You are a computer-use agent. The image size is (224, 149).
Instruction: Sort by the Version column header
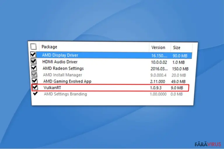coord(158,48)
